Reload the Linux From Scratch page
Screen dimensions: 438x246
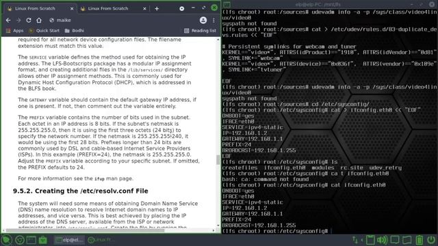29,20
